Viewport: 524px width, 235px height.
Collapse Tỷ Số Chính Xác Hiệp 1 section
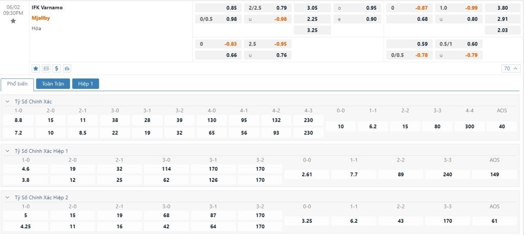(8, 151)
